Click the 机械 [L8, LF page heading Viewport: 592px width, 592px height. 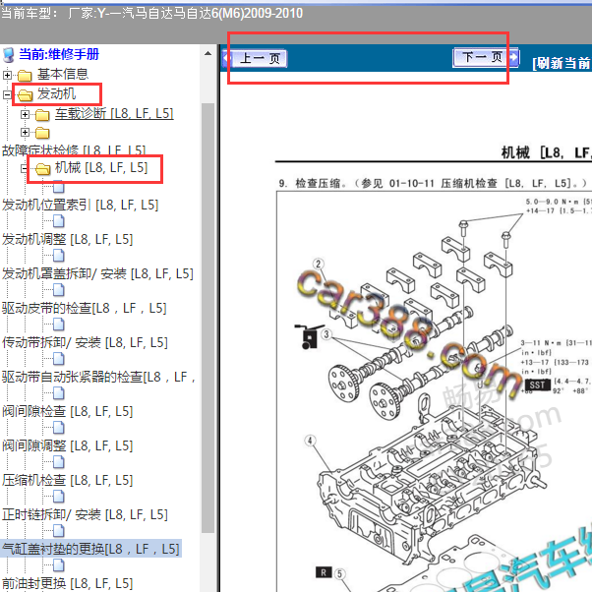pos(546,152)
